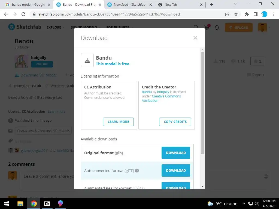This screenshot has width=279, height=209.
Task: Open the Chrome profile avatar
Action: pos(264,14)
